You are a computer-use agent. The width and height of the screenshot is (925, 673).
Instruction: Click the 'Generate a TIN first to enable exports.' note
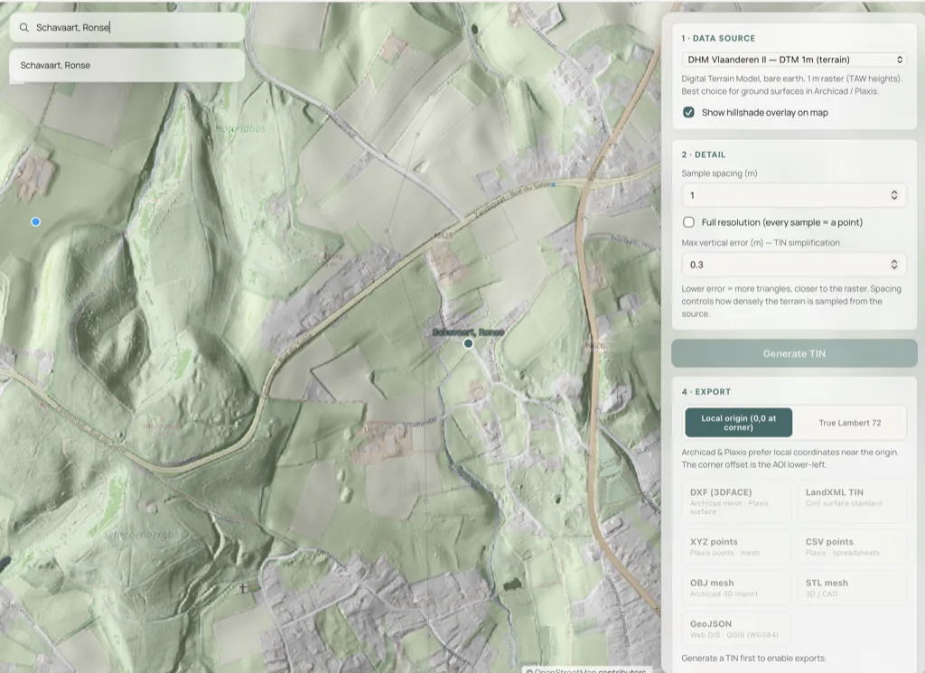coord(753,658)
